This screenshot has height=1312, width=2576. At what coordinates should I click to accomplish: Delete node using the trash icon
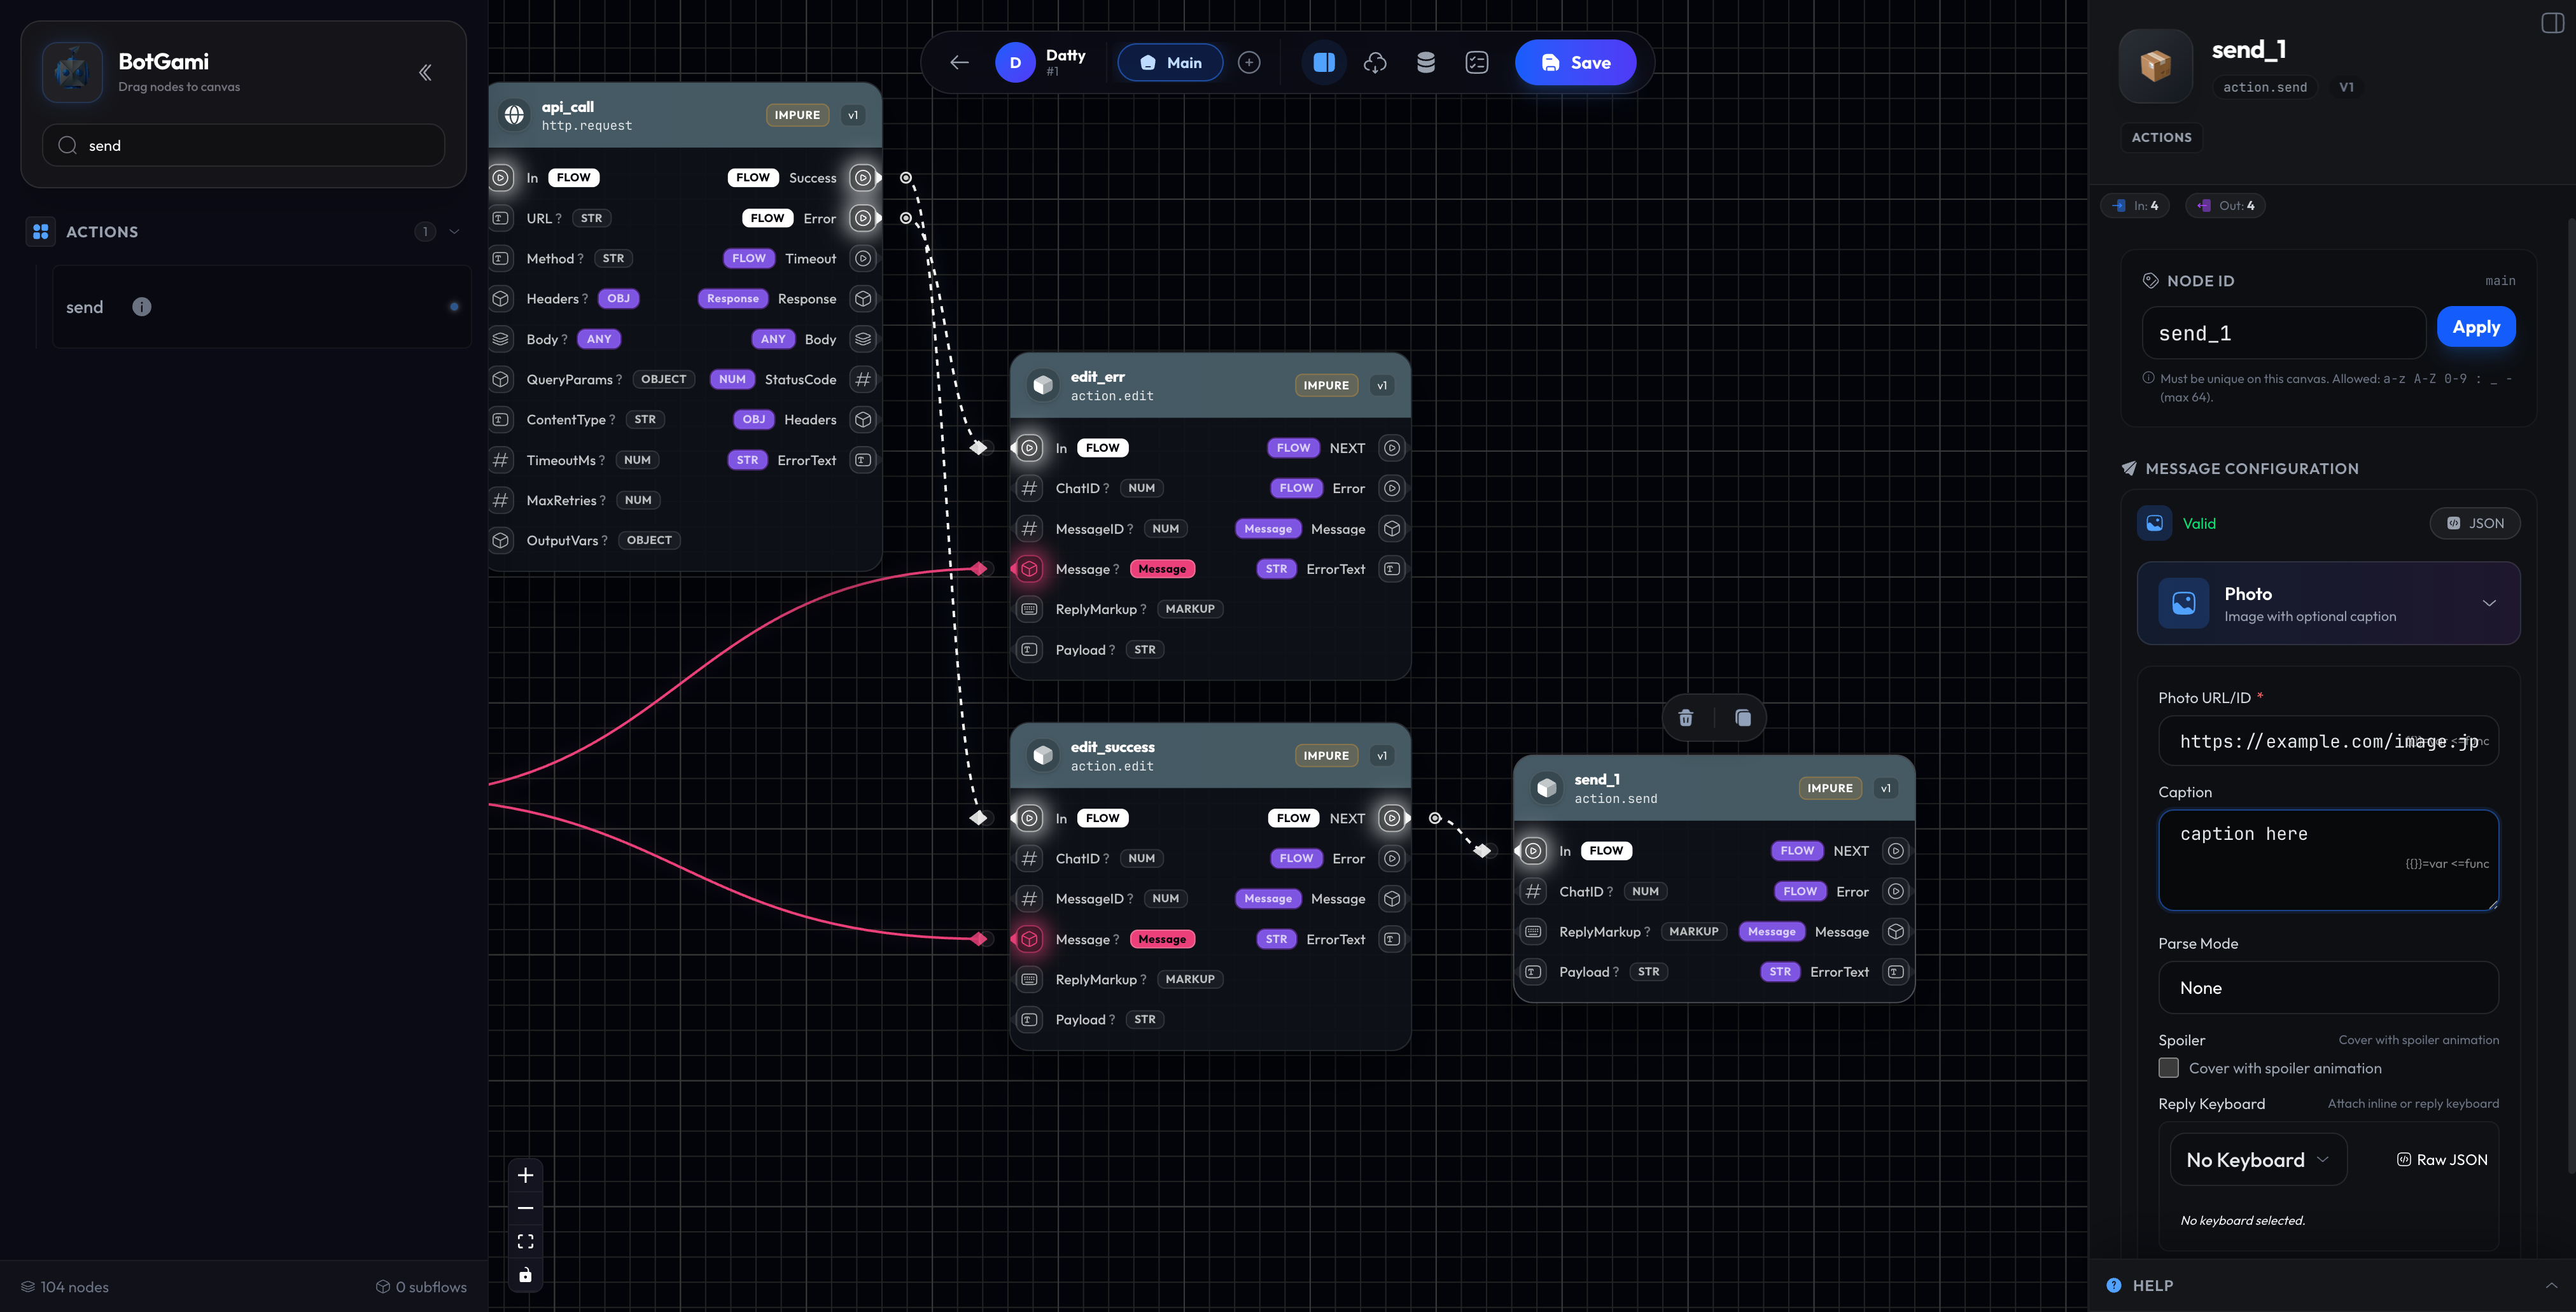pyautogui.click(x=1686, y=717)
